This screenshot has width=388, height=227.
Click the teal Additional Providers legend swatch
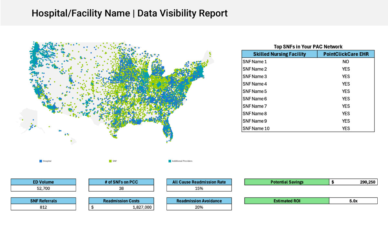tap(170, 161)
